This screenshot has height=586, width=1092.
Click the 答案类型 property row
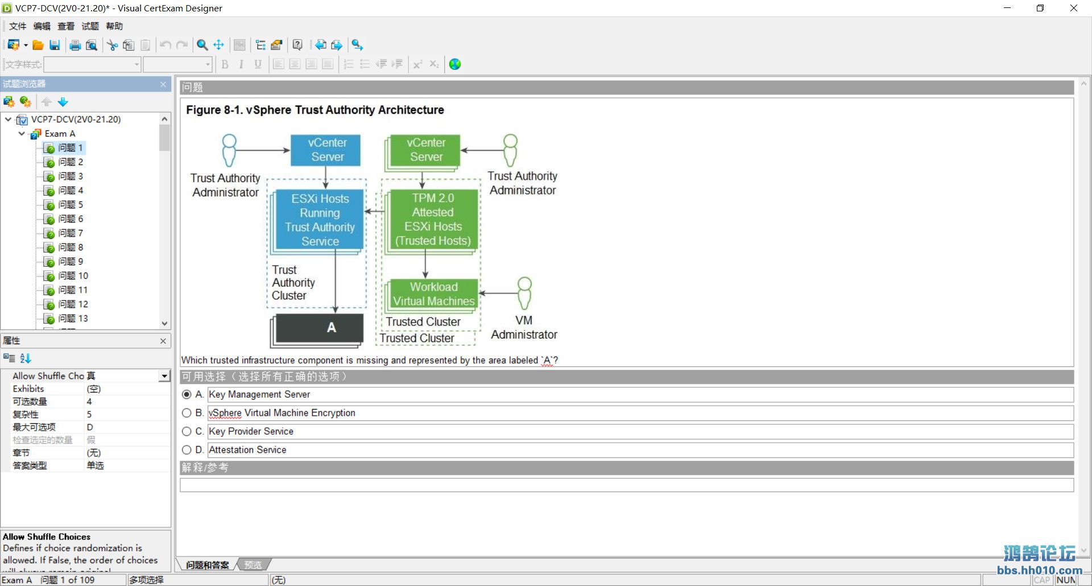[x=85, y=465]
